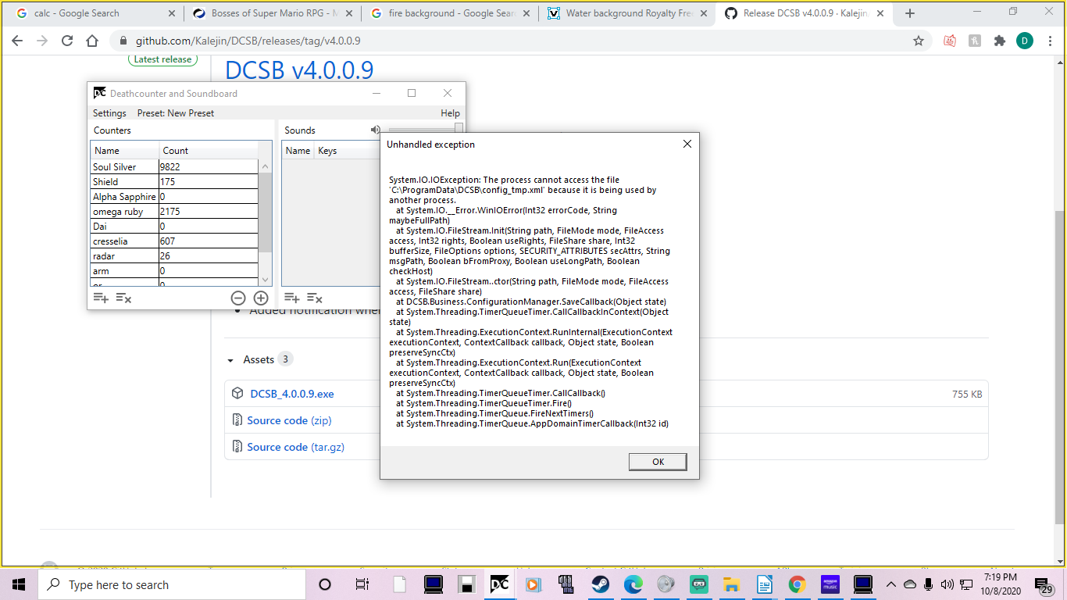This screenshot has height=600, width=1067.
Task: Increment the selected counter with the plus icon
Action: [261, 298]
